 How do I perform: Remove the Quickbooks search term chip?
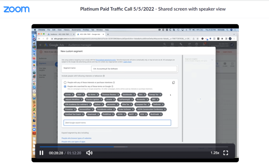point(134,95)
